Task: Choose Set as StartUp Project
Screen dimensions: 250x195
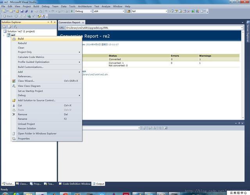Action: tap(46, 91)
